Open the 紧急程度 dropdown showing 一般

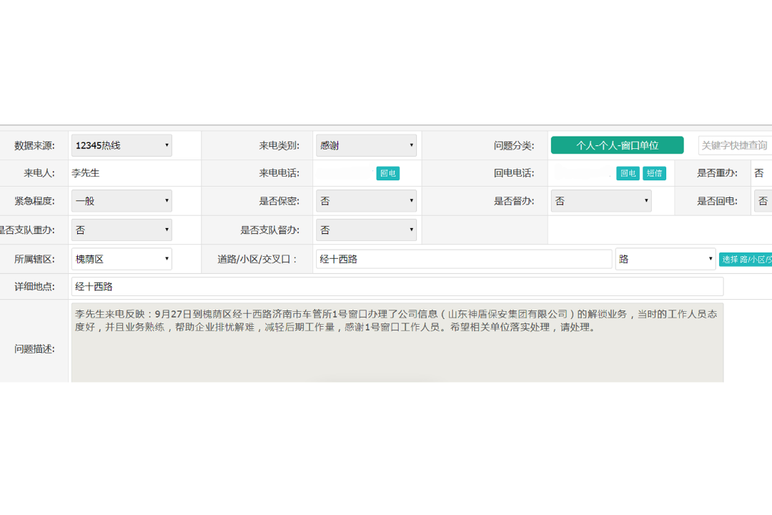[x=121, y=201]
